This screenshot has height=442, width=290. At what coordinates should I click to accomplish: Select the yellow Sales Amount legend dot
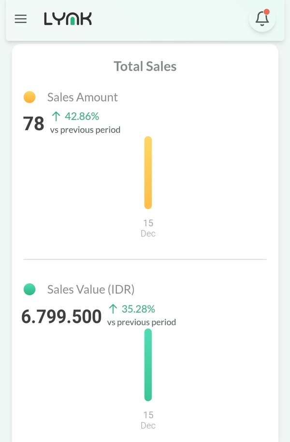(x=29, y=97)
